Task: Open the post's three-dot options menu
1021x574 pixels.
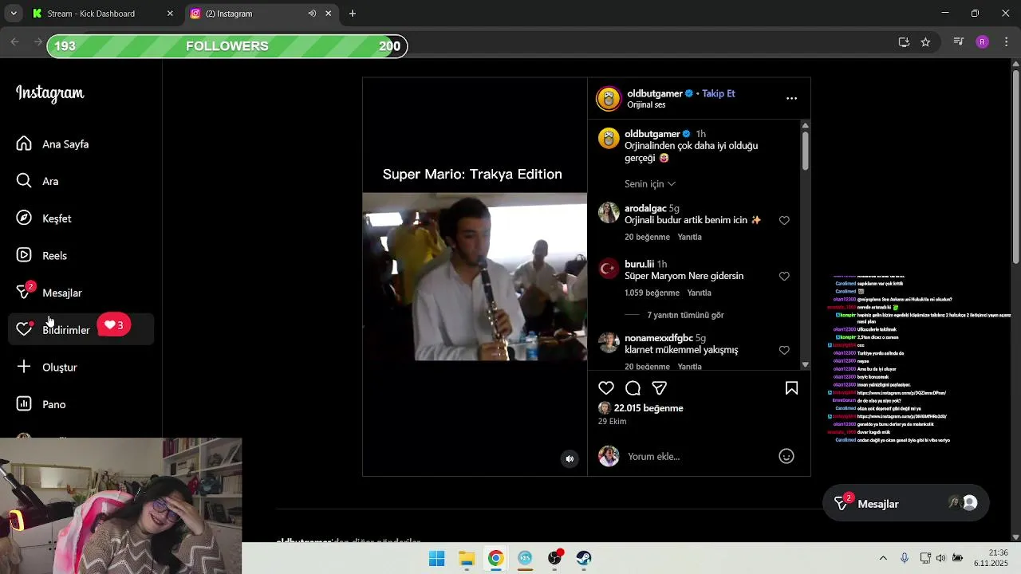Action: (x=791, y=98)
